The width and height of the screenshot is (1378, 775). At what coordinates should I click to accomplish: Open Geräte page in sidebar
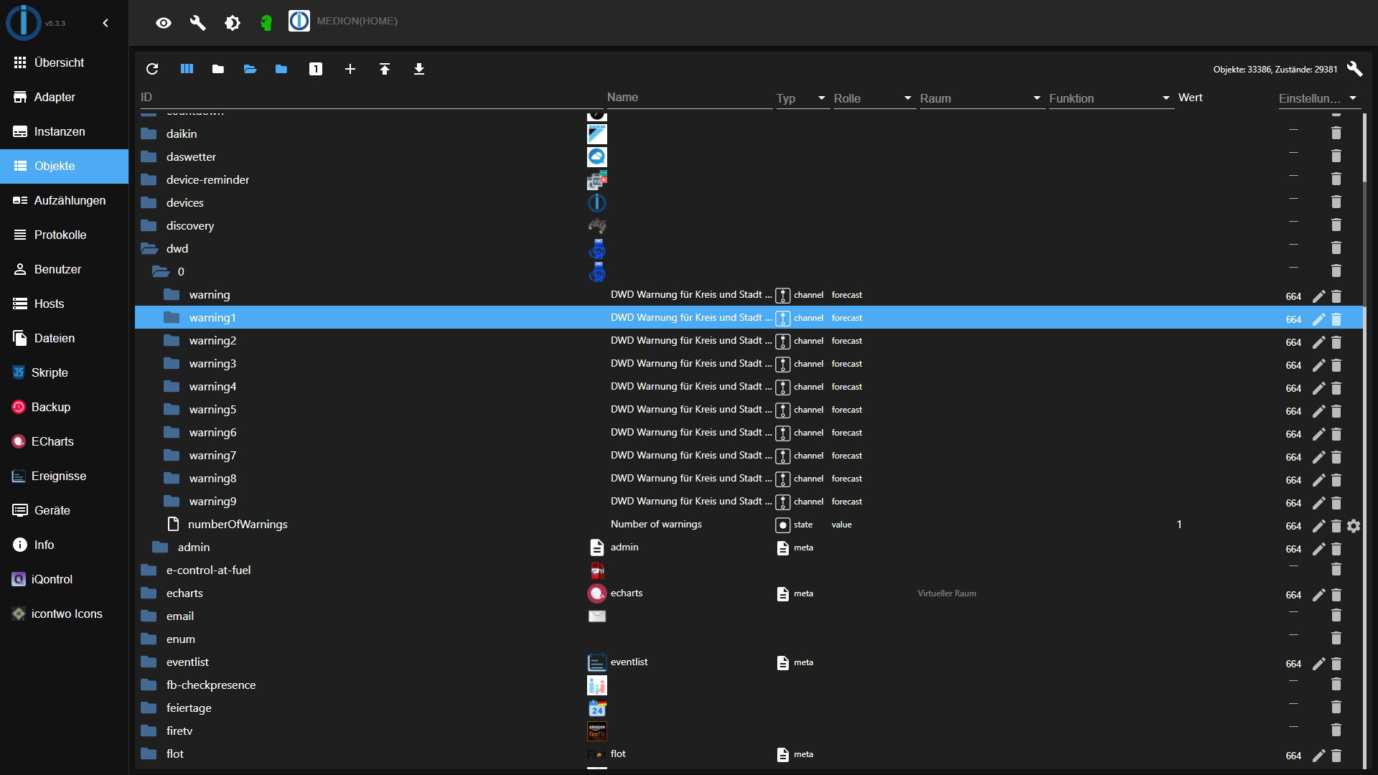(x=65, y=510)
